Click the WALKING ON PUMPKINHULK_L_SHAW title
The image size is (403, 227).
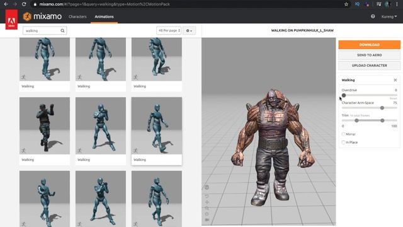click(302, 30)
